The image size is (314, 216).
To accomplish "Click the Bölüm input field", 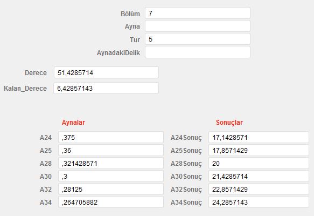I will [198, 13].
